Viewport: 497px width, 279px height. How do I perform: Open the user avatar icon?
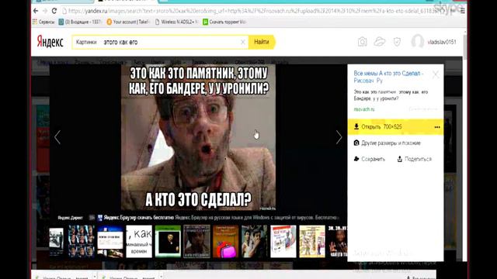pyautogui.click(x=418, y=41)
